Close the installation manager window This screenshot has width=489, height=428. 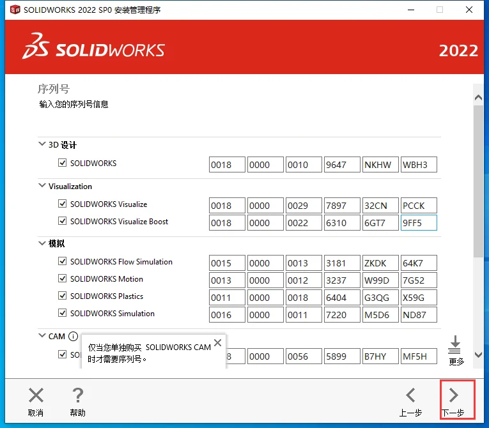pyautogui.click(x=469, y=10)
